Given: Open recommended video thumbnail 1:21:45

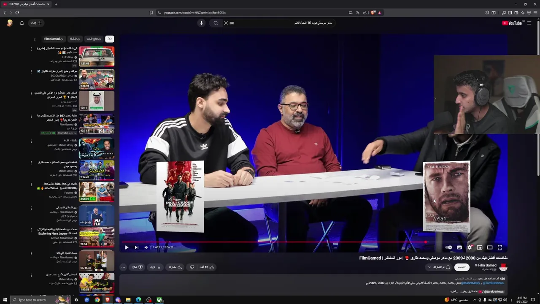Looking at the screenshot, I should pos(97,56).
